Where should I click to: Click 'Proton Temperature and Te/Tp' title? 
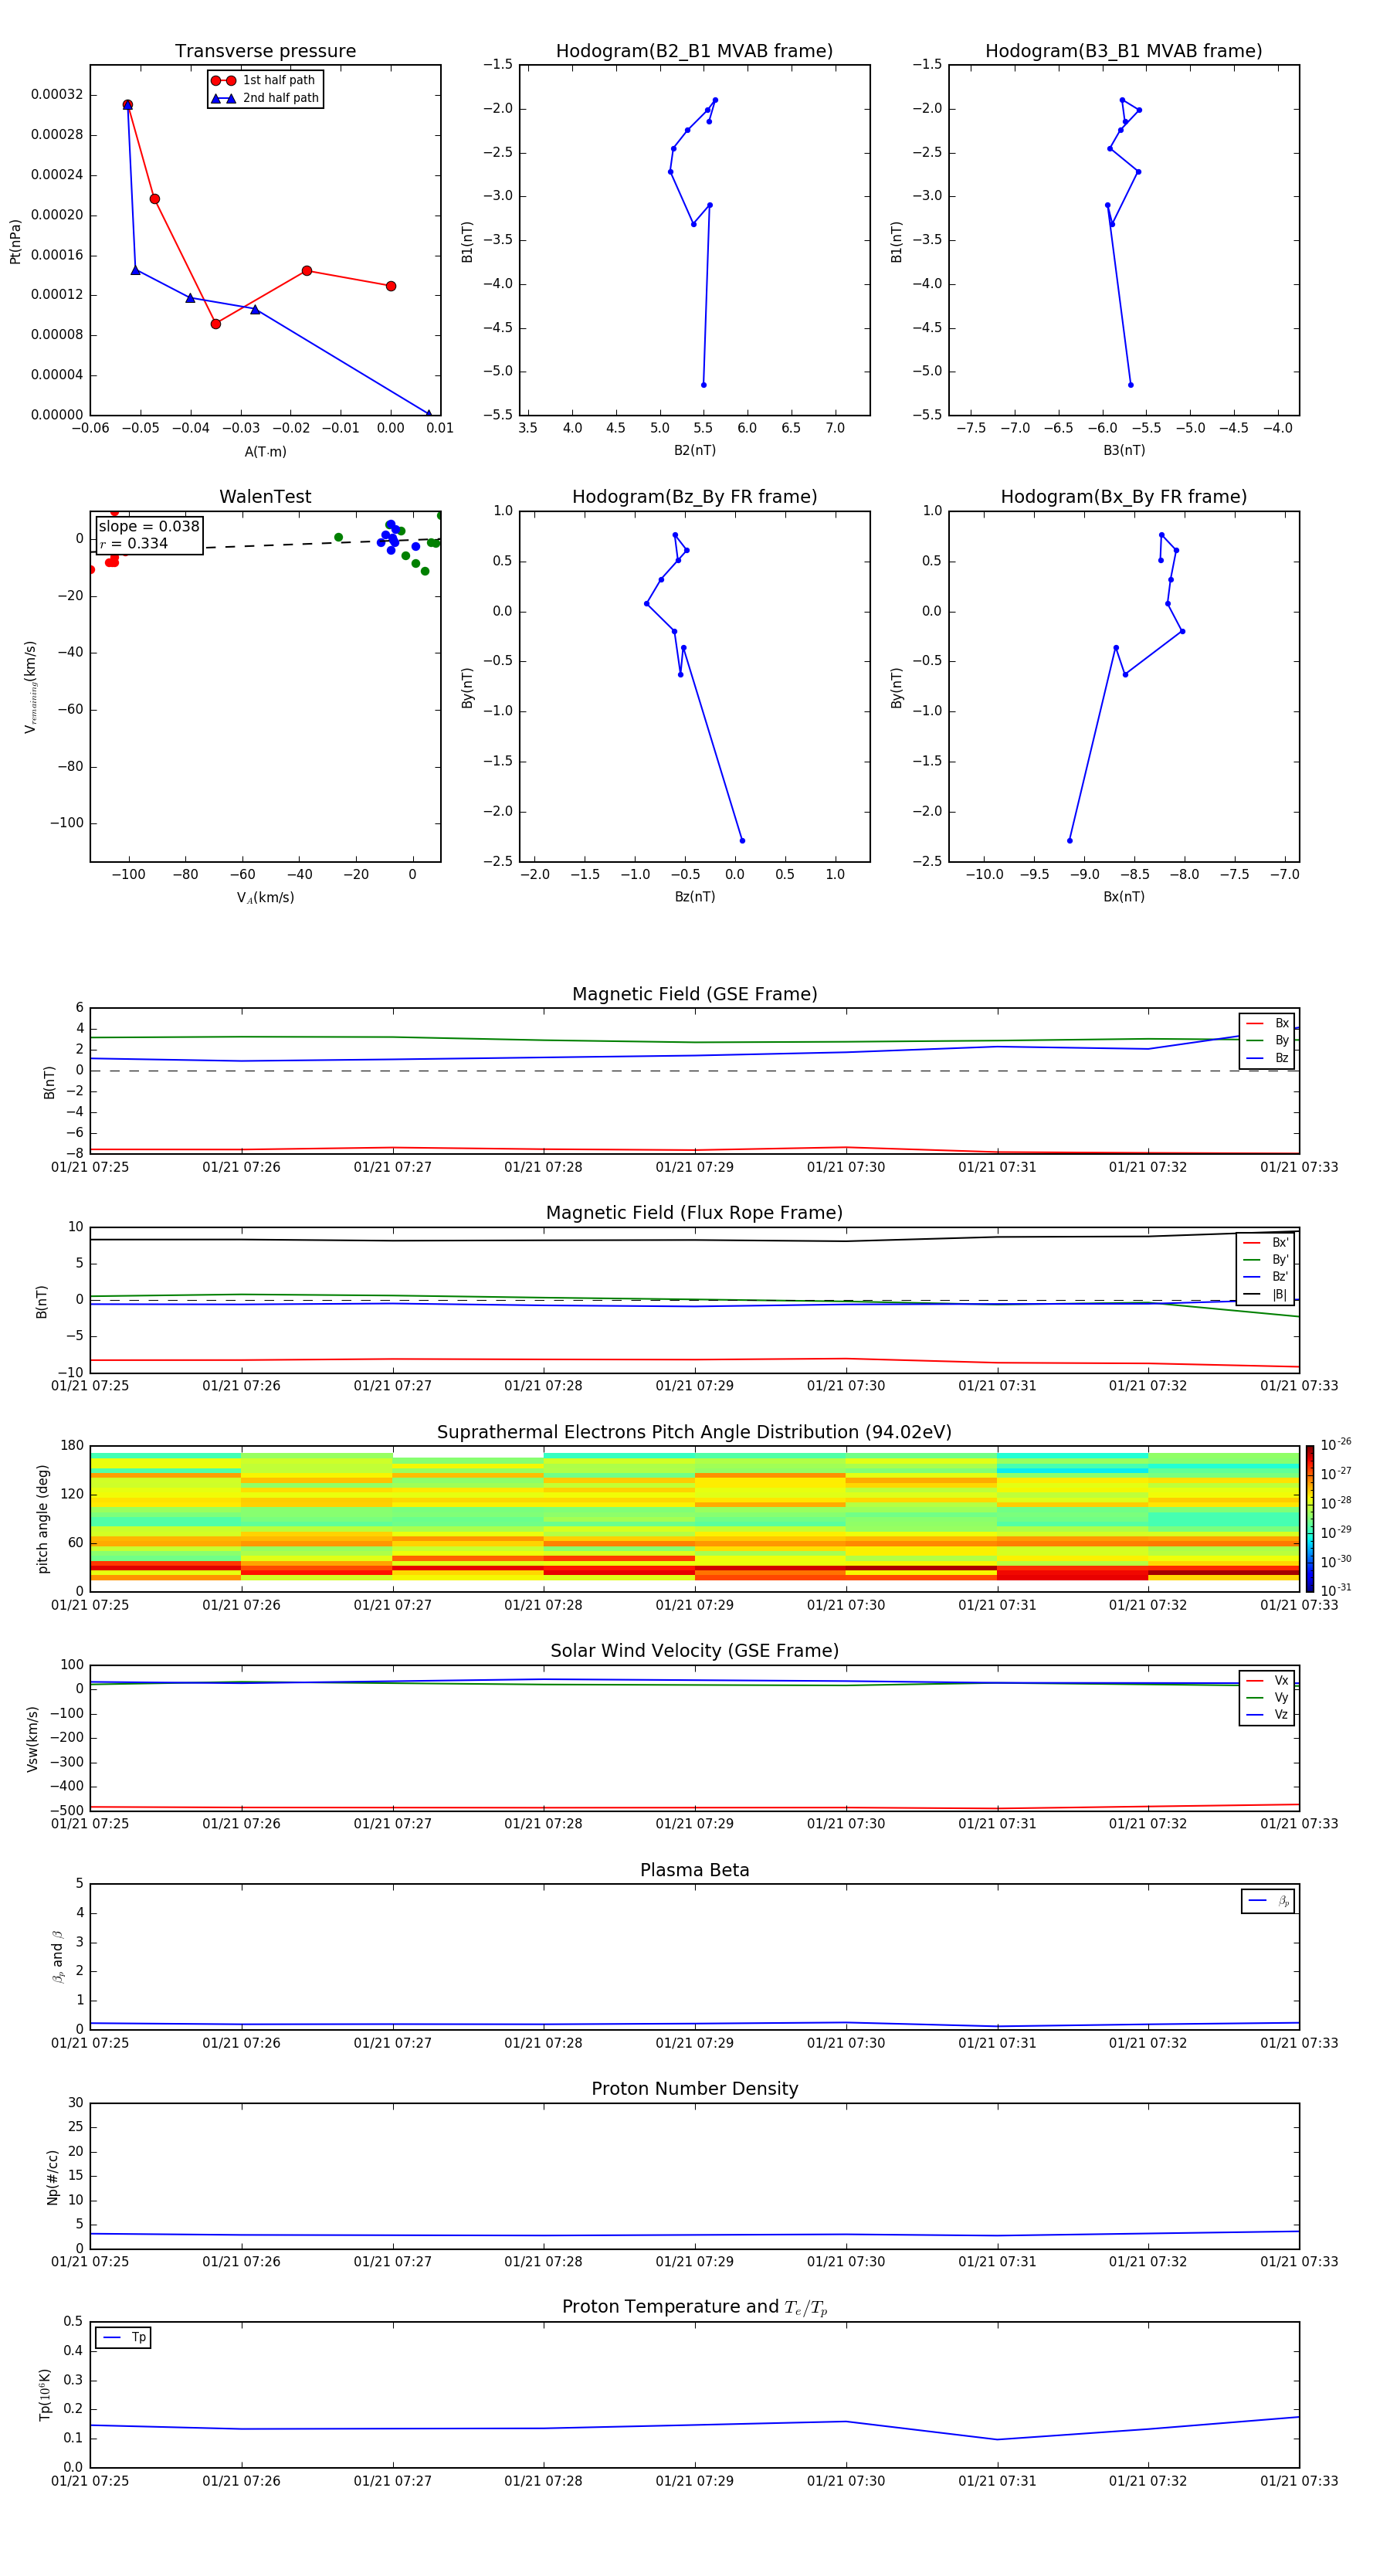694,2306
